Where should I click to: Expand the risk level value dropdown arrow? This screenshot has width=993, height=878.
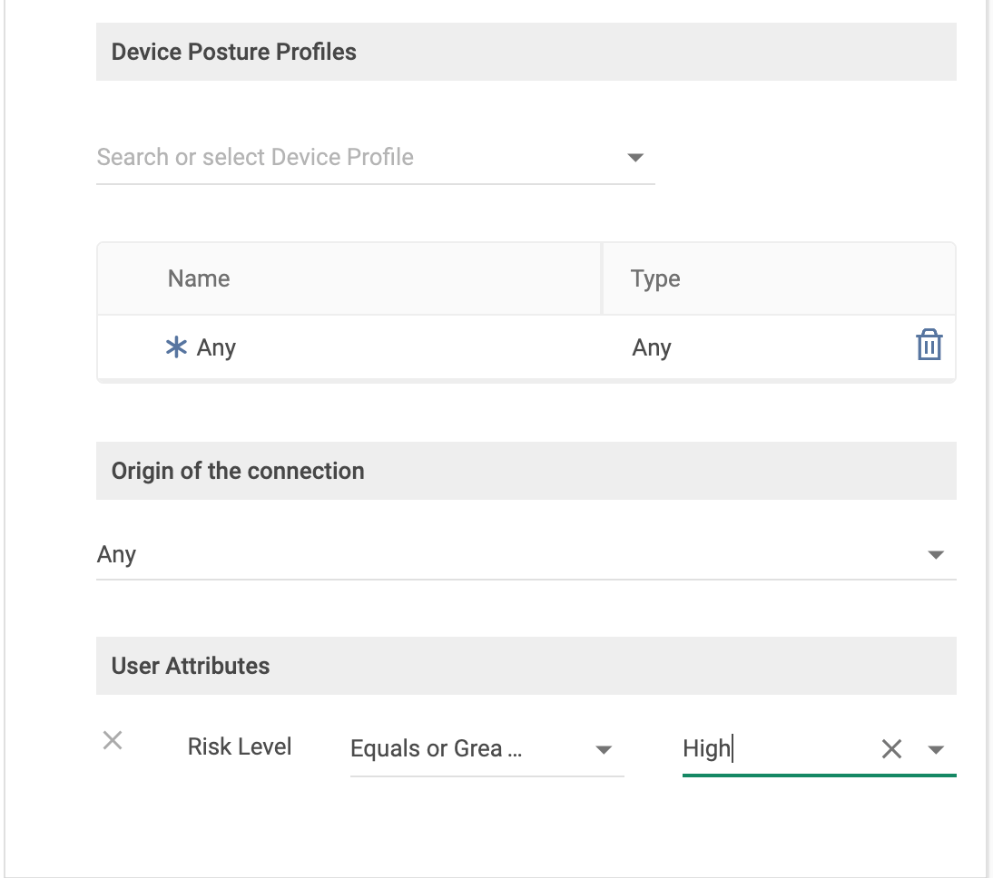click(937, 749)
